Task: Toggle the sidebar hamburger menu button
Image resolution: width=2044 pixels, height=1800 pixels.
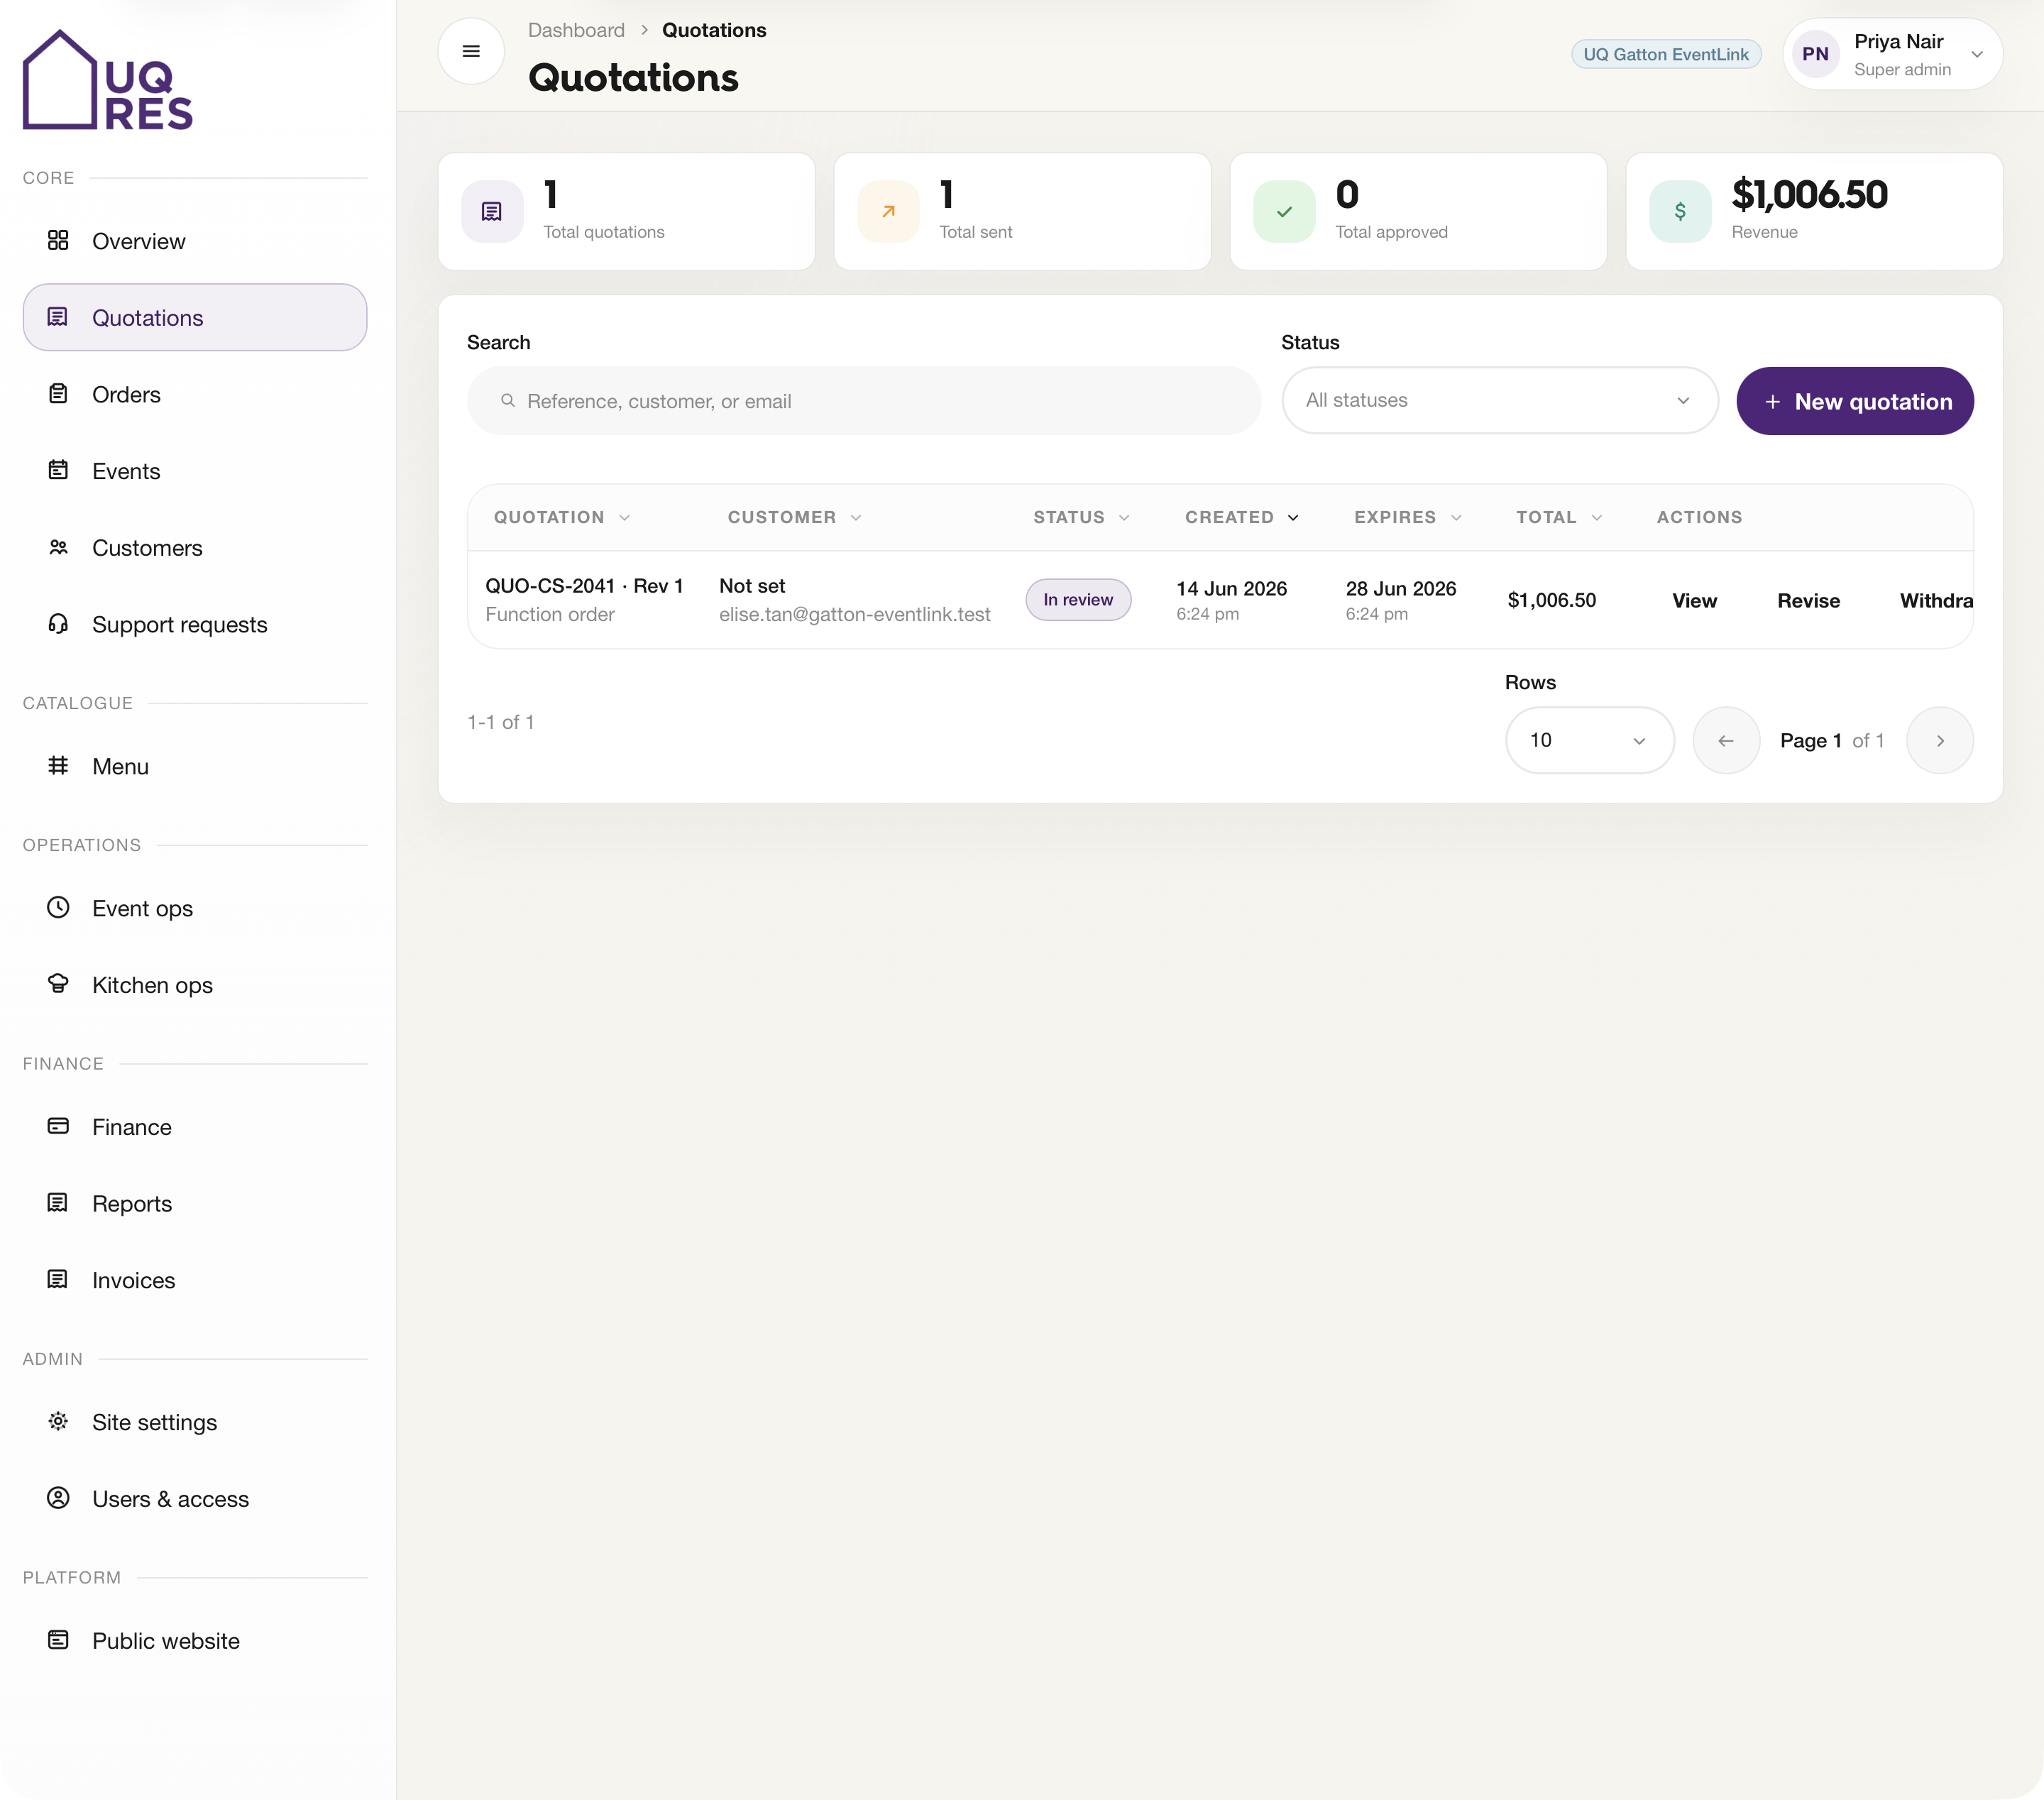Action: [x=471, y=51]
